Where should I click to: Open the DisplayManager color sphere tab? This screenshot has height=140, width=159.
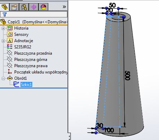[x=43, y=7]
